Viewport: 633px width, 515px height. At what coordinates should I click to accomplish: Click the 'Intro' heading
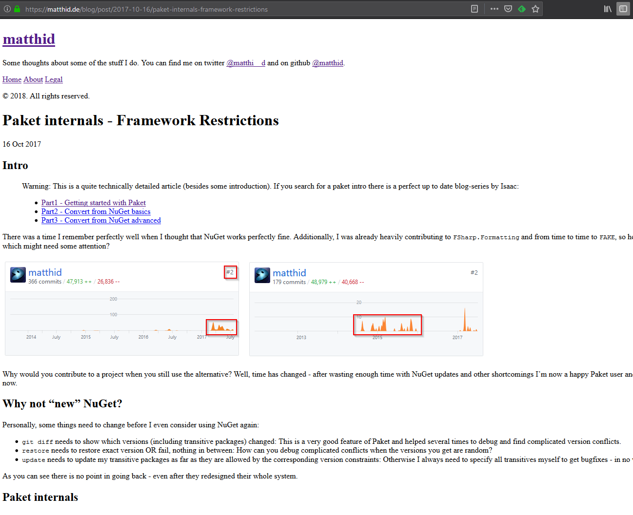pyautogui.click(x=15, y=166)
